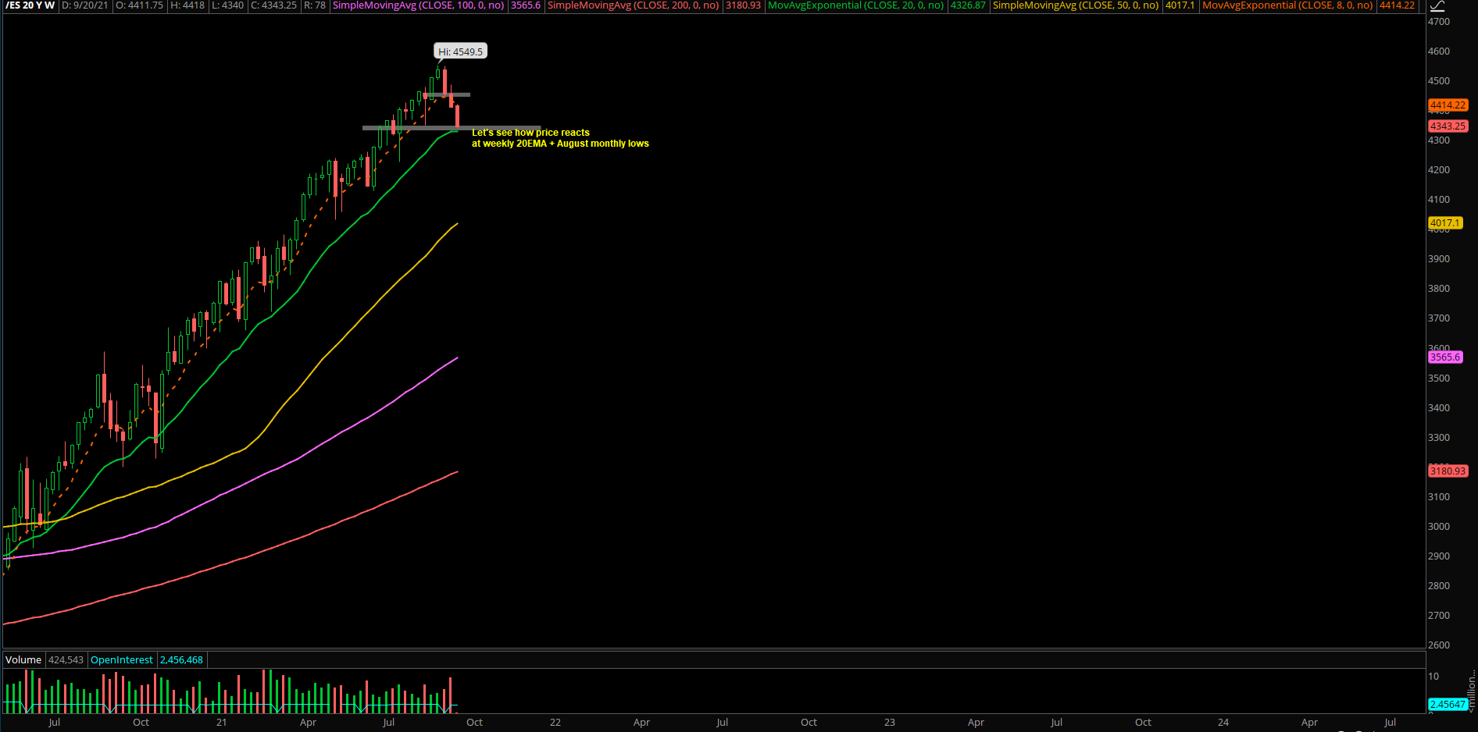Click the Volume study label
The width and height of the screenshot is (1478, 732).
tap(23, 660)
